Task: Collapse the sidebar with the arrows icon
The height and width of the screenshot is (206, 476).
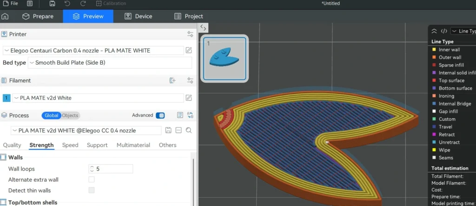Action: pyautogui.click(x=203, y=28)
